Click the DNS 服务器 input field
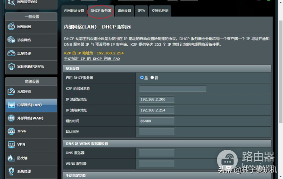The height and width of the screenshot is (179, 283). tap(157, 153)
